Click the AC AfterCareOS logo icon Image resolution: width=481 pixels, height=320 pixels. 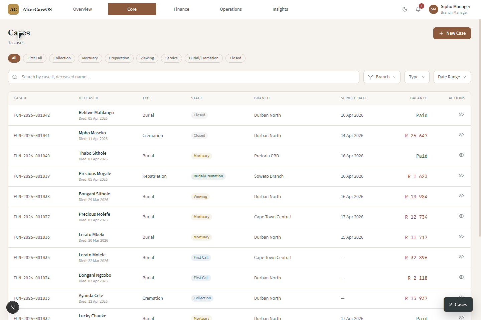coord(13,9)
